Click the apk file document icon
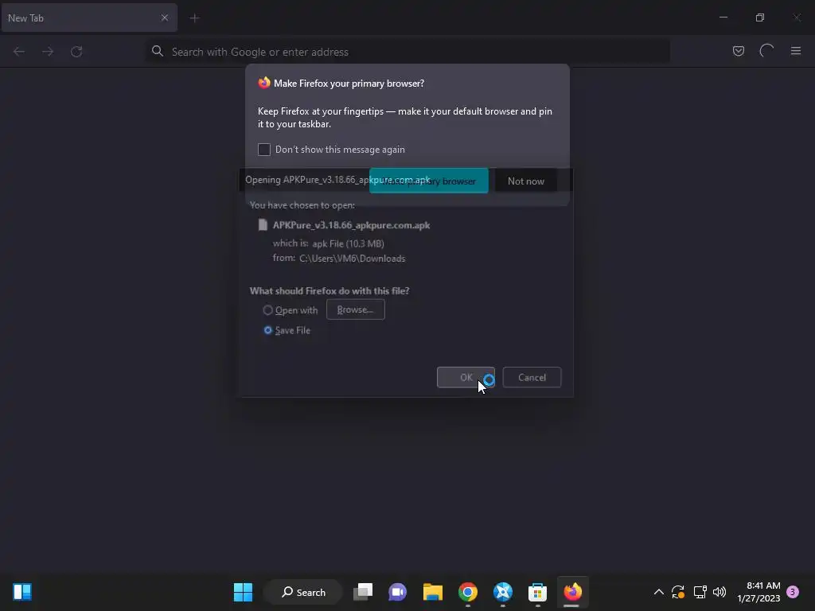This screenshot has height=611, width=815. [263, 224]
